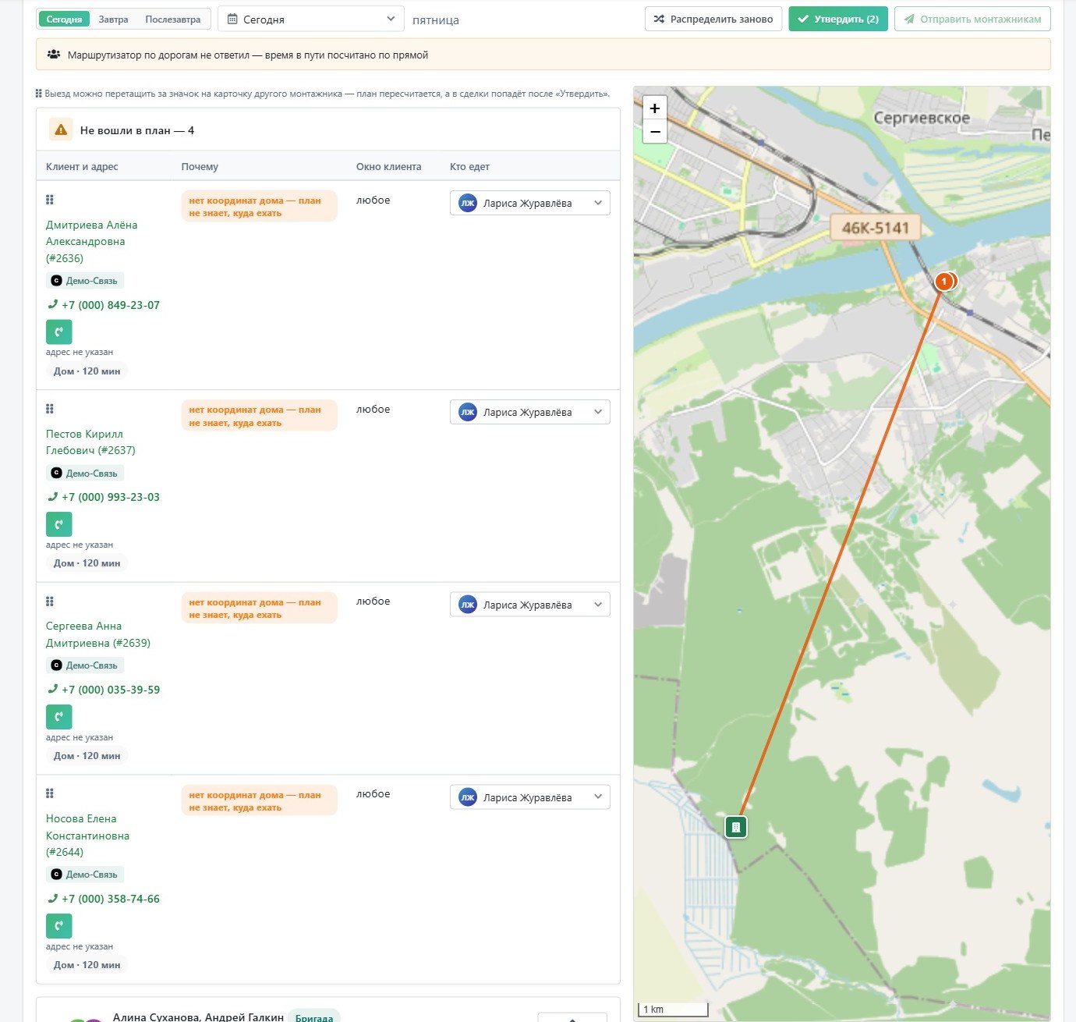
Task: Click the Бригада badge next to Алина Суханова
Action: (314, 1017)
